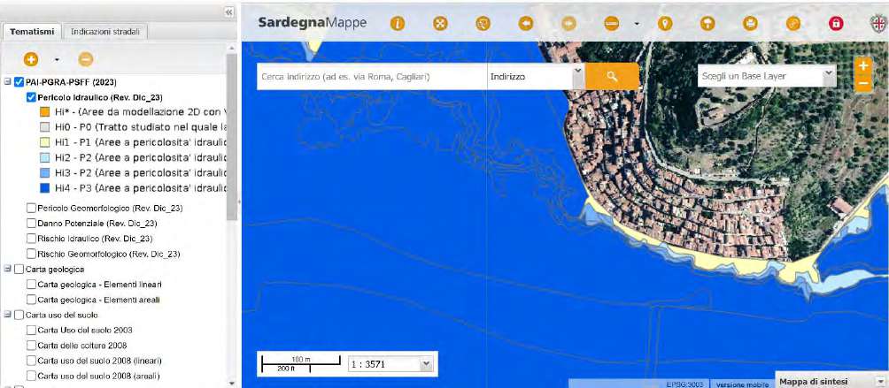Open the map scale 1:3571 dropdown
889x388 pixels.
pyautogui.click(x=426, y=363)
